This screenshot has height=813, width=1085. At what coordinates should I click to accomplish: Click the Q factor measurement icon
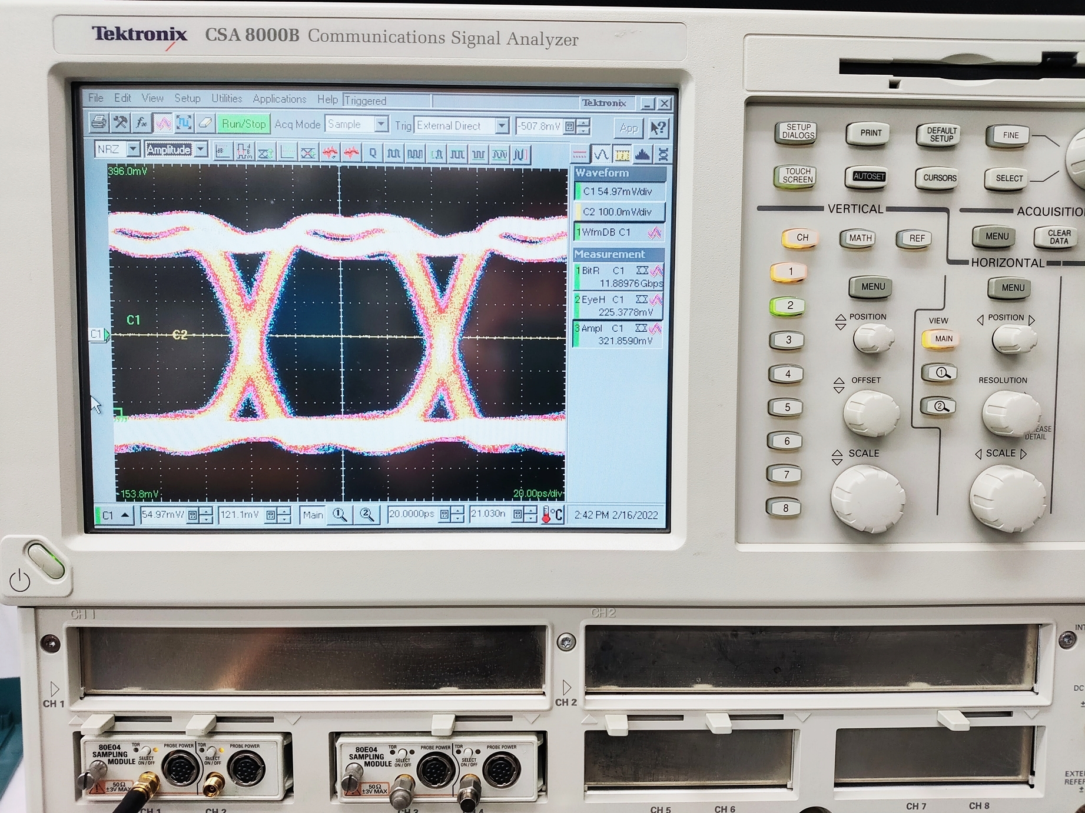point(372,154)
